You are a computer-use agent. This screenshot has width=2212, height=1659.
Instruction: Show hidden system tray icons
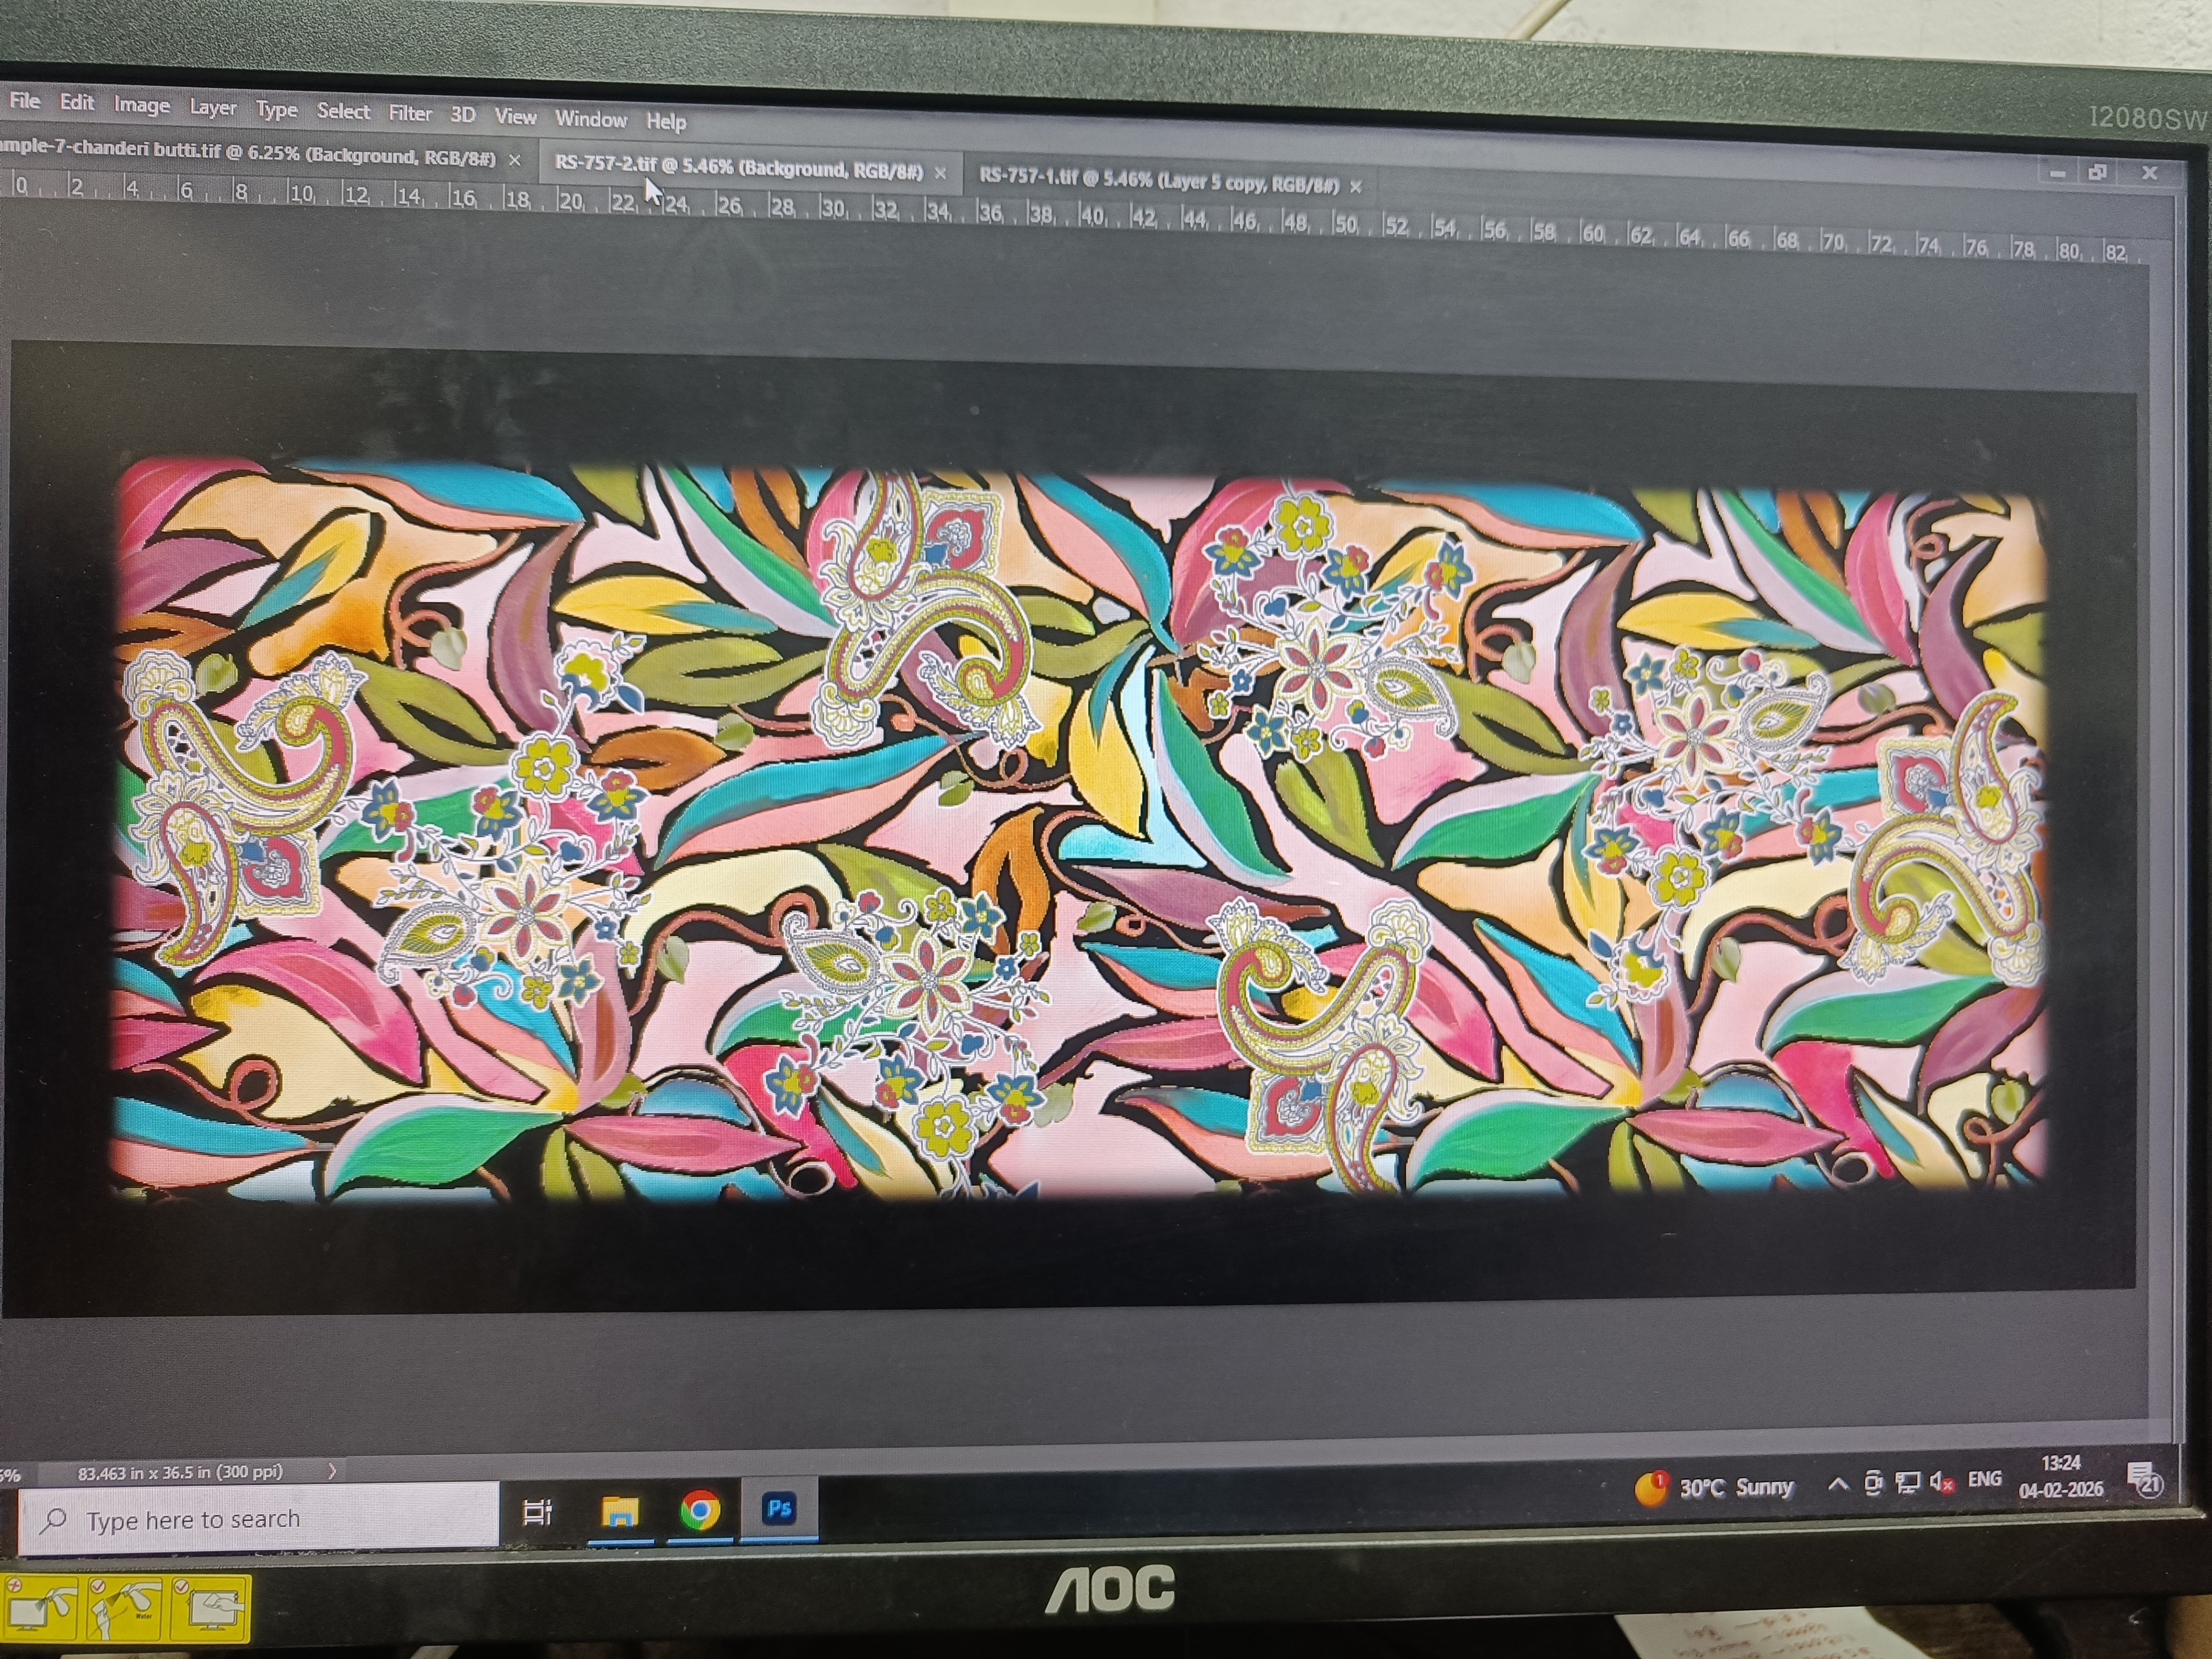[1838, 1485]
